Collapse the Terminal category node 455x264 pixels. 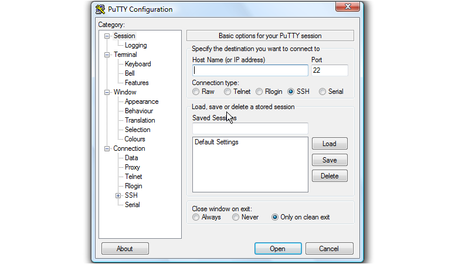[107, 55]
